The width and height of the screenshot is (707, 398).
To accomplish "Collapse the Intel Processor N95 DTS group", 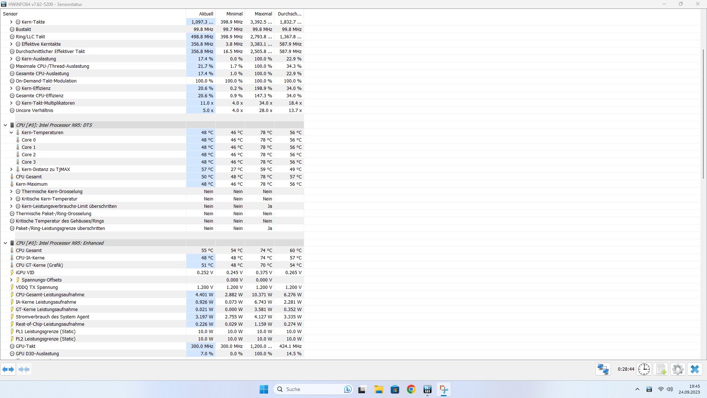I will click(5, 125).
